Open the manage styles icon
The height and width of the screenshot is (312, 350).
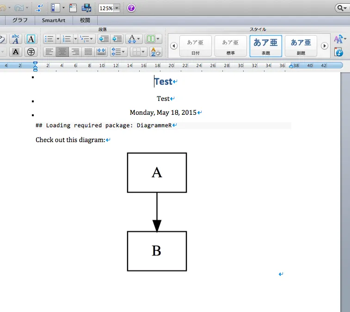(x=338, y=52)
